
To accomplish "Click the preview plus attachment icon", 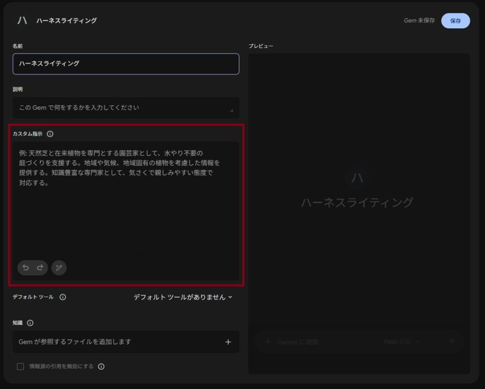I will tap(268, 342).
